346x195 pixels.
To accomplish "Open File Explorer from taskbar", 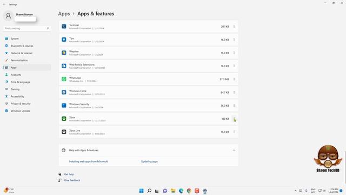I will point(173,191).
